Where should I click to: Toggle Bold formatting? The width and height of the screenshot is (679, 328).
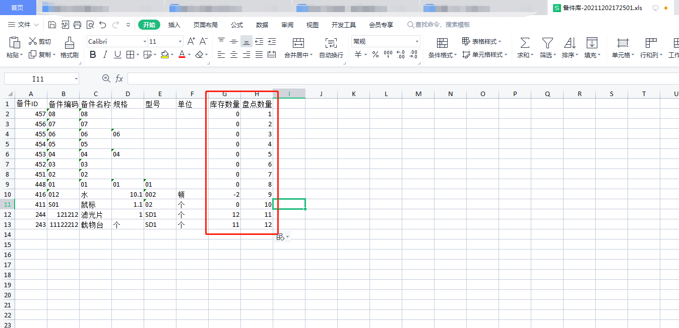pos(93,55)
